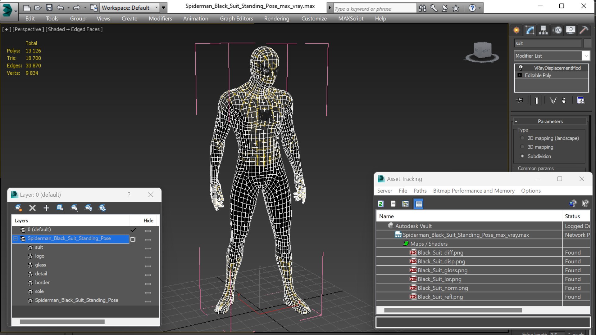
Task: Click the Pin Stack icon
Action: pyautogui.click(x=520, y=100)
